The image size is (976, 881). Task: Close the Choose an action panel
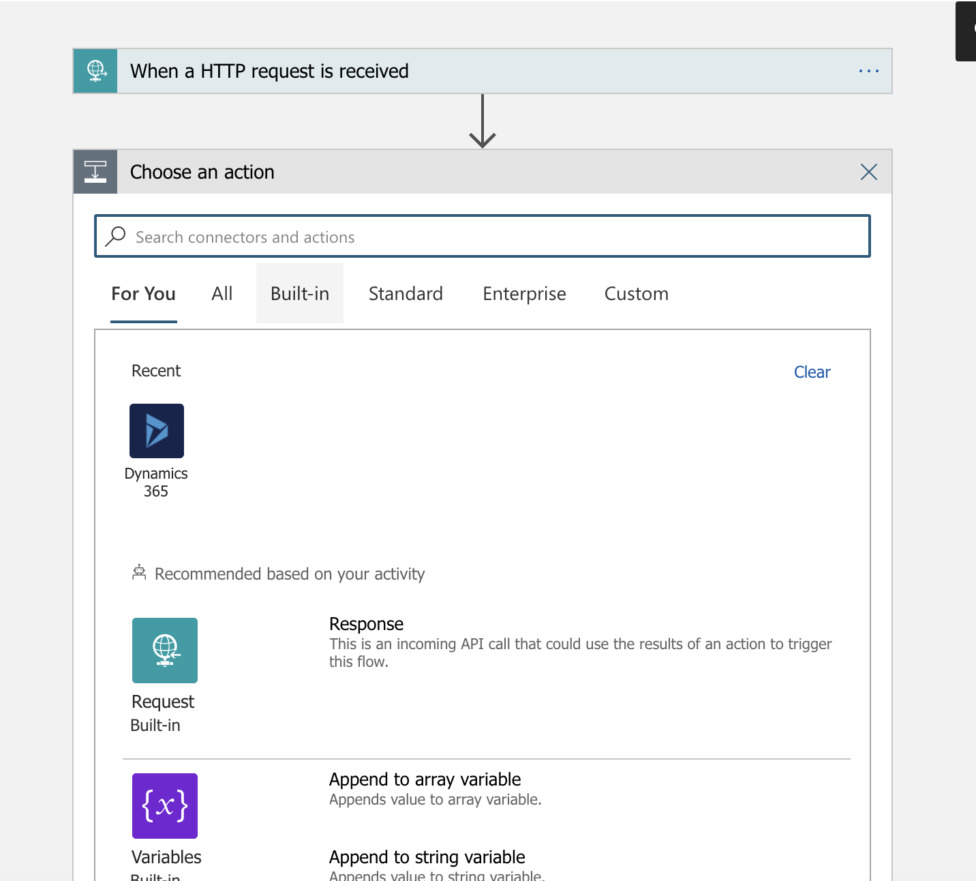pyautogui.click(x=868, y=172)
